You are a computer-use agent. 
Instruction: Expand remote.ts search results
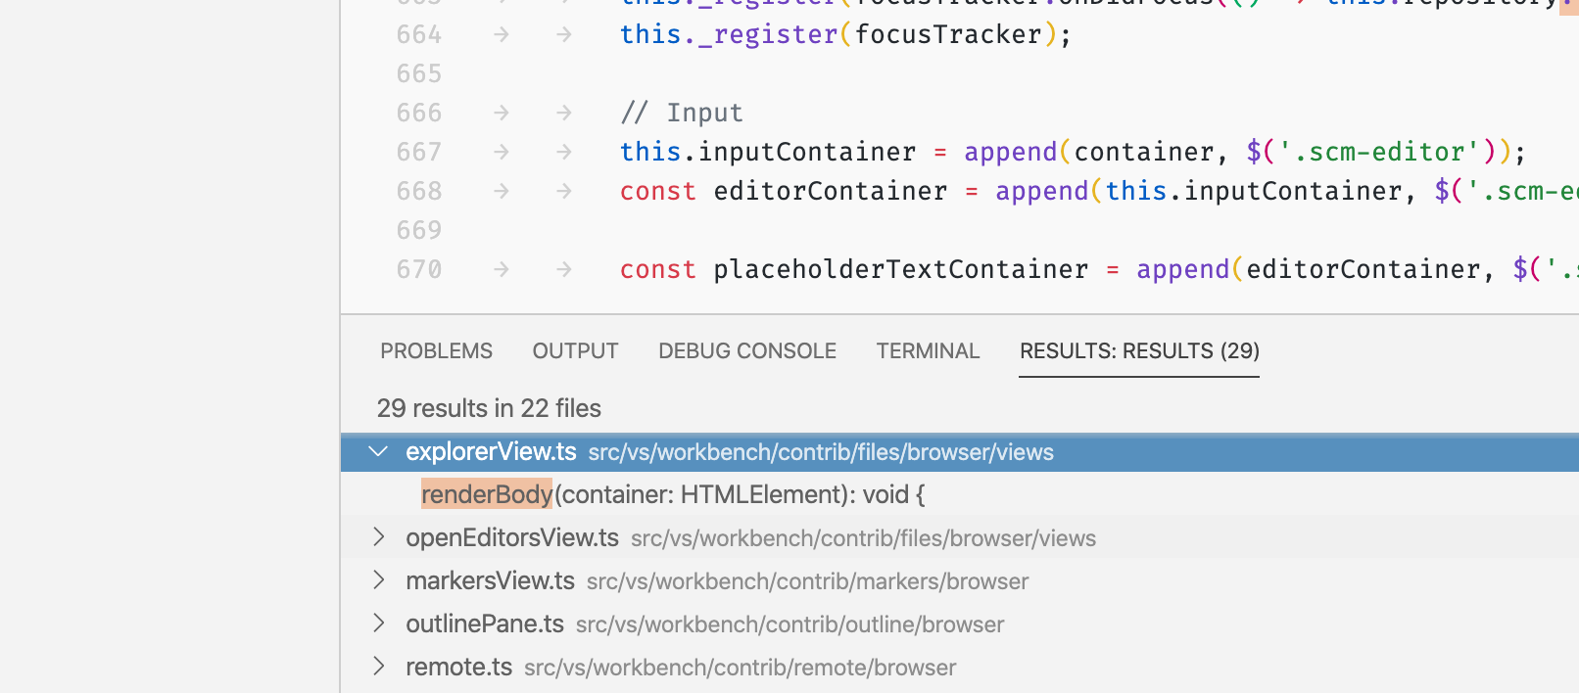click(x=378, y=667)
